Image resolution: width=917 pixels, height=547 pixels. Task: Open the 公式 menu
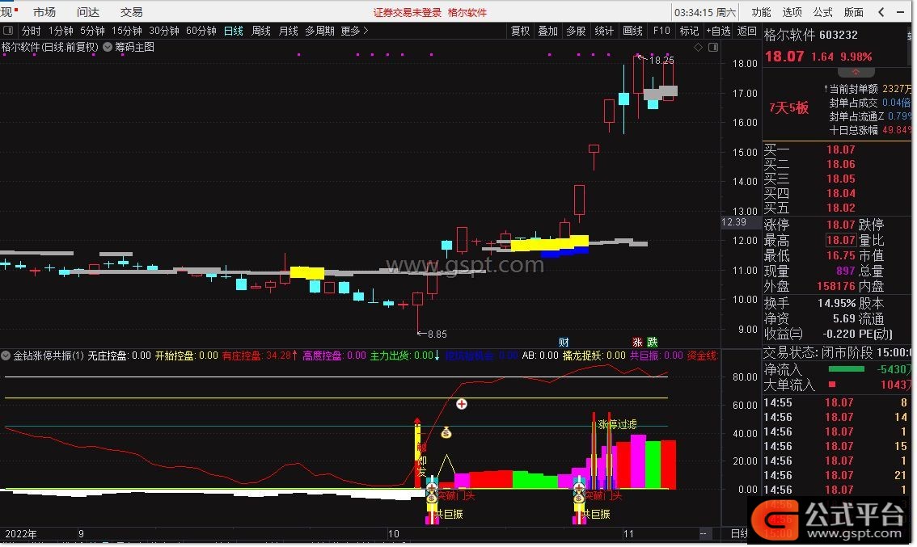point(823,11)
